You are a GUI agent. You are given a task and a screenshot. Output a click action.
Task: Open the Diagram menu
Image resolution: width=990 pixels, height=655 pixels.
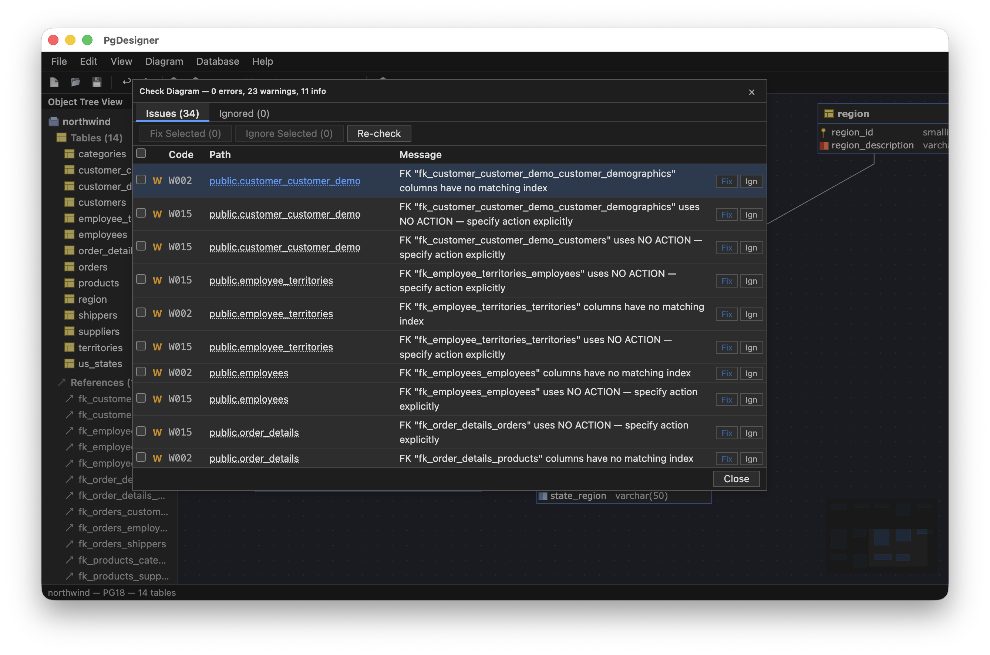click(x=164, y=61)
